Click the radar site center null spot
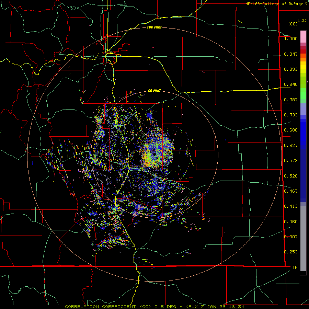The image size is (309, 309). (155, 154)
